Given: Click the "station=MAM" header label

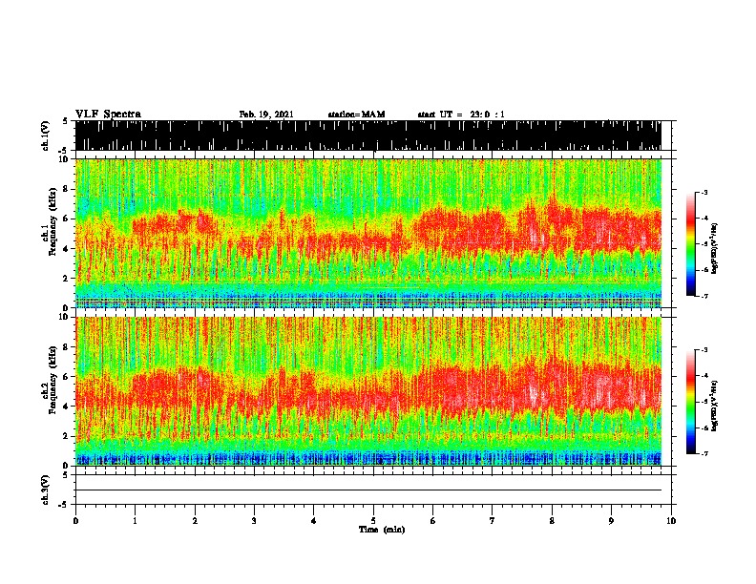Looking at the screenshot, I should click(356, 115).
